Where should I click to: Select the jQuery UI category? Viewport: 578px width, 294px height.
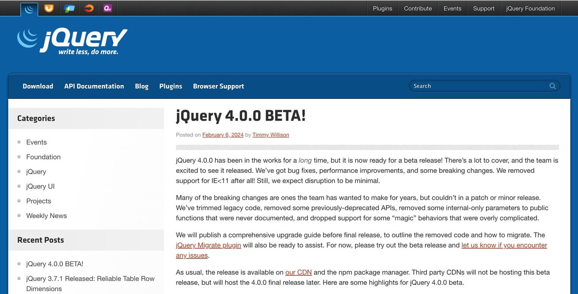[x=40, y=186]
